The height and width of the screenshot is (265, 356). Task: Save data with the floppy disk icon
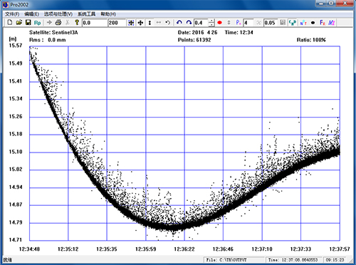point(28,23)
